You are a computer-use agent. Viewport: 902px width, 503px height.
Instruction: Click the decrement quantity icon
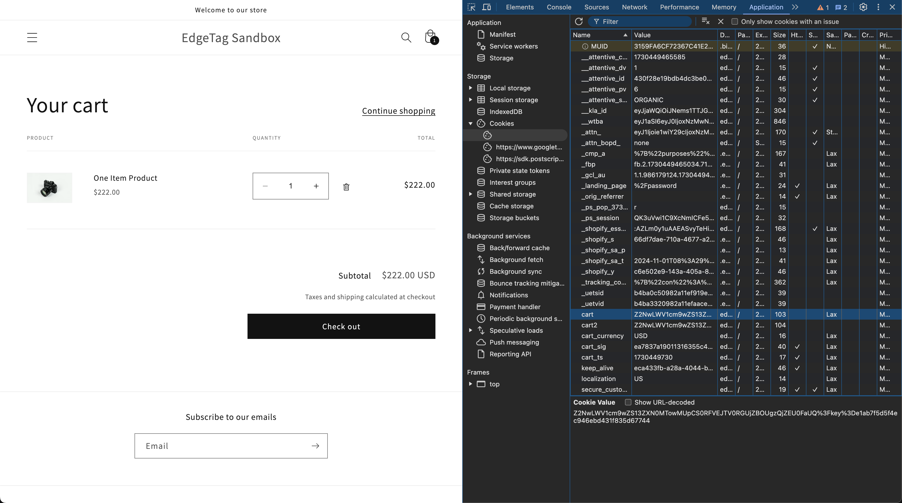pyautogui.click(x=265, y=186)
